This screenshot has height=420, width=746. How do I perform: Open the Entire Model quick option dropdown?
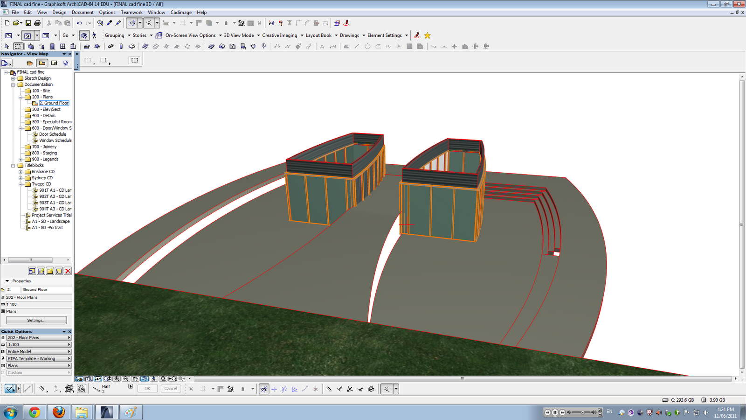[39, 351]
